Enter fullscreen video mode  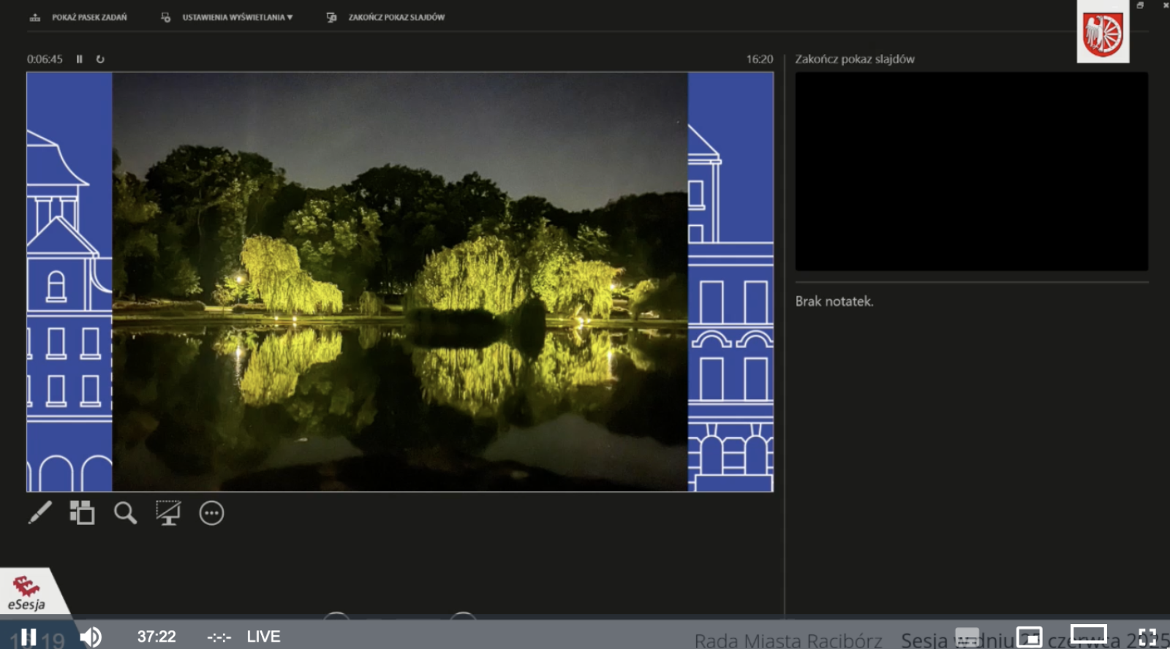(x=1147, y=637)
